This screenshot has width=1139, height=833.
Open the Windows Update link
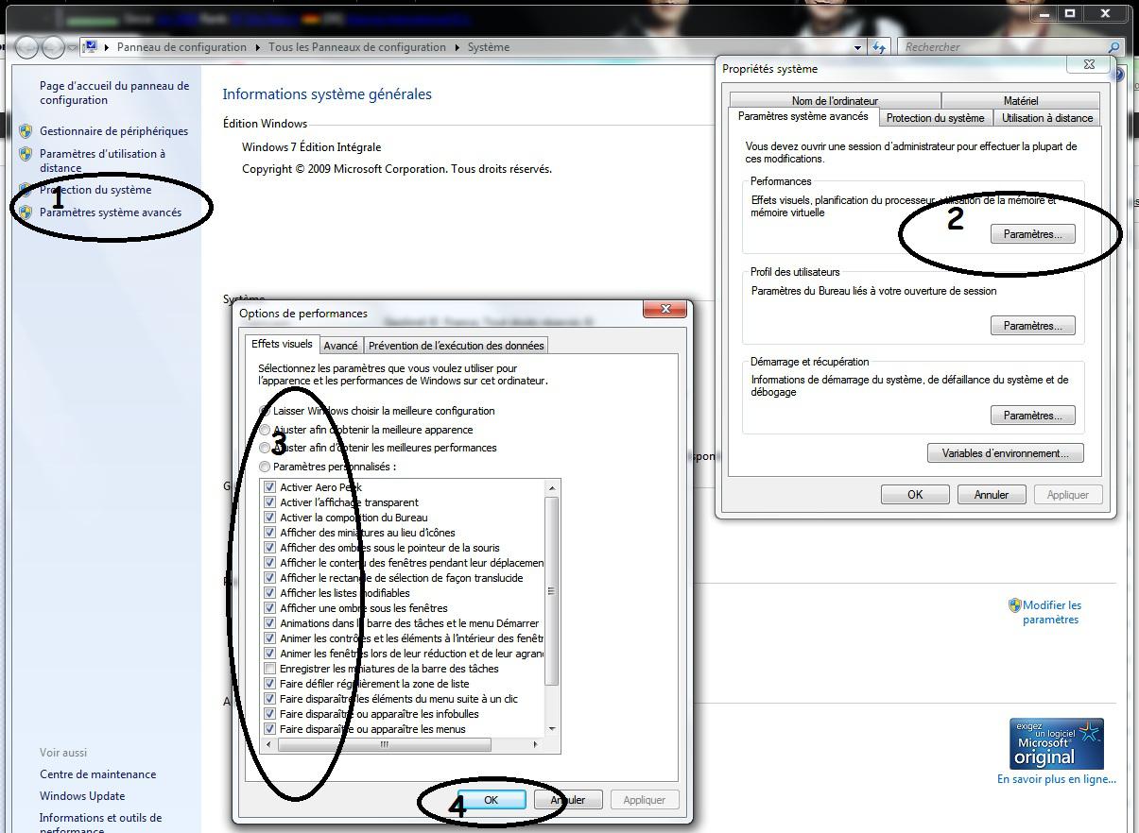click(x=82, y=796)
